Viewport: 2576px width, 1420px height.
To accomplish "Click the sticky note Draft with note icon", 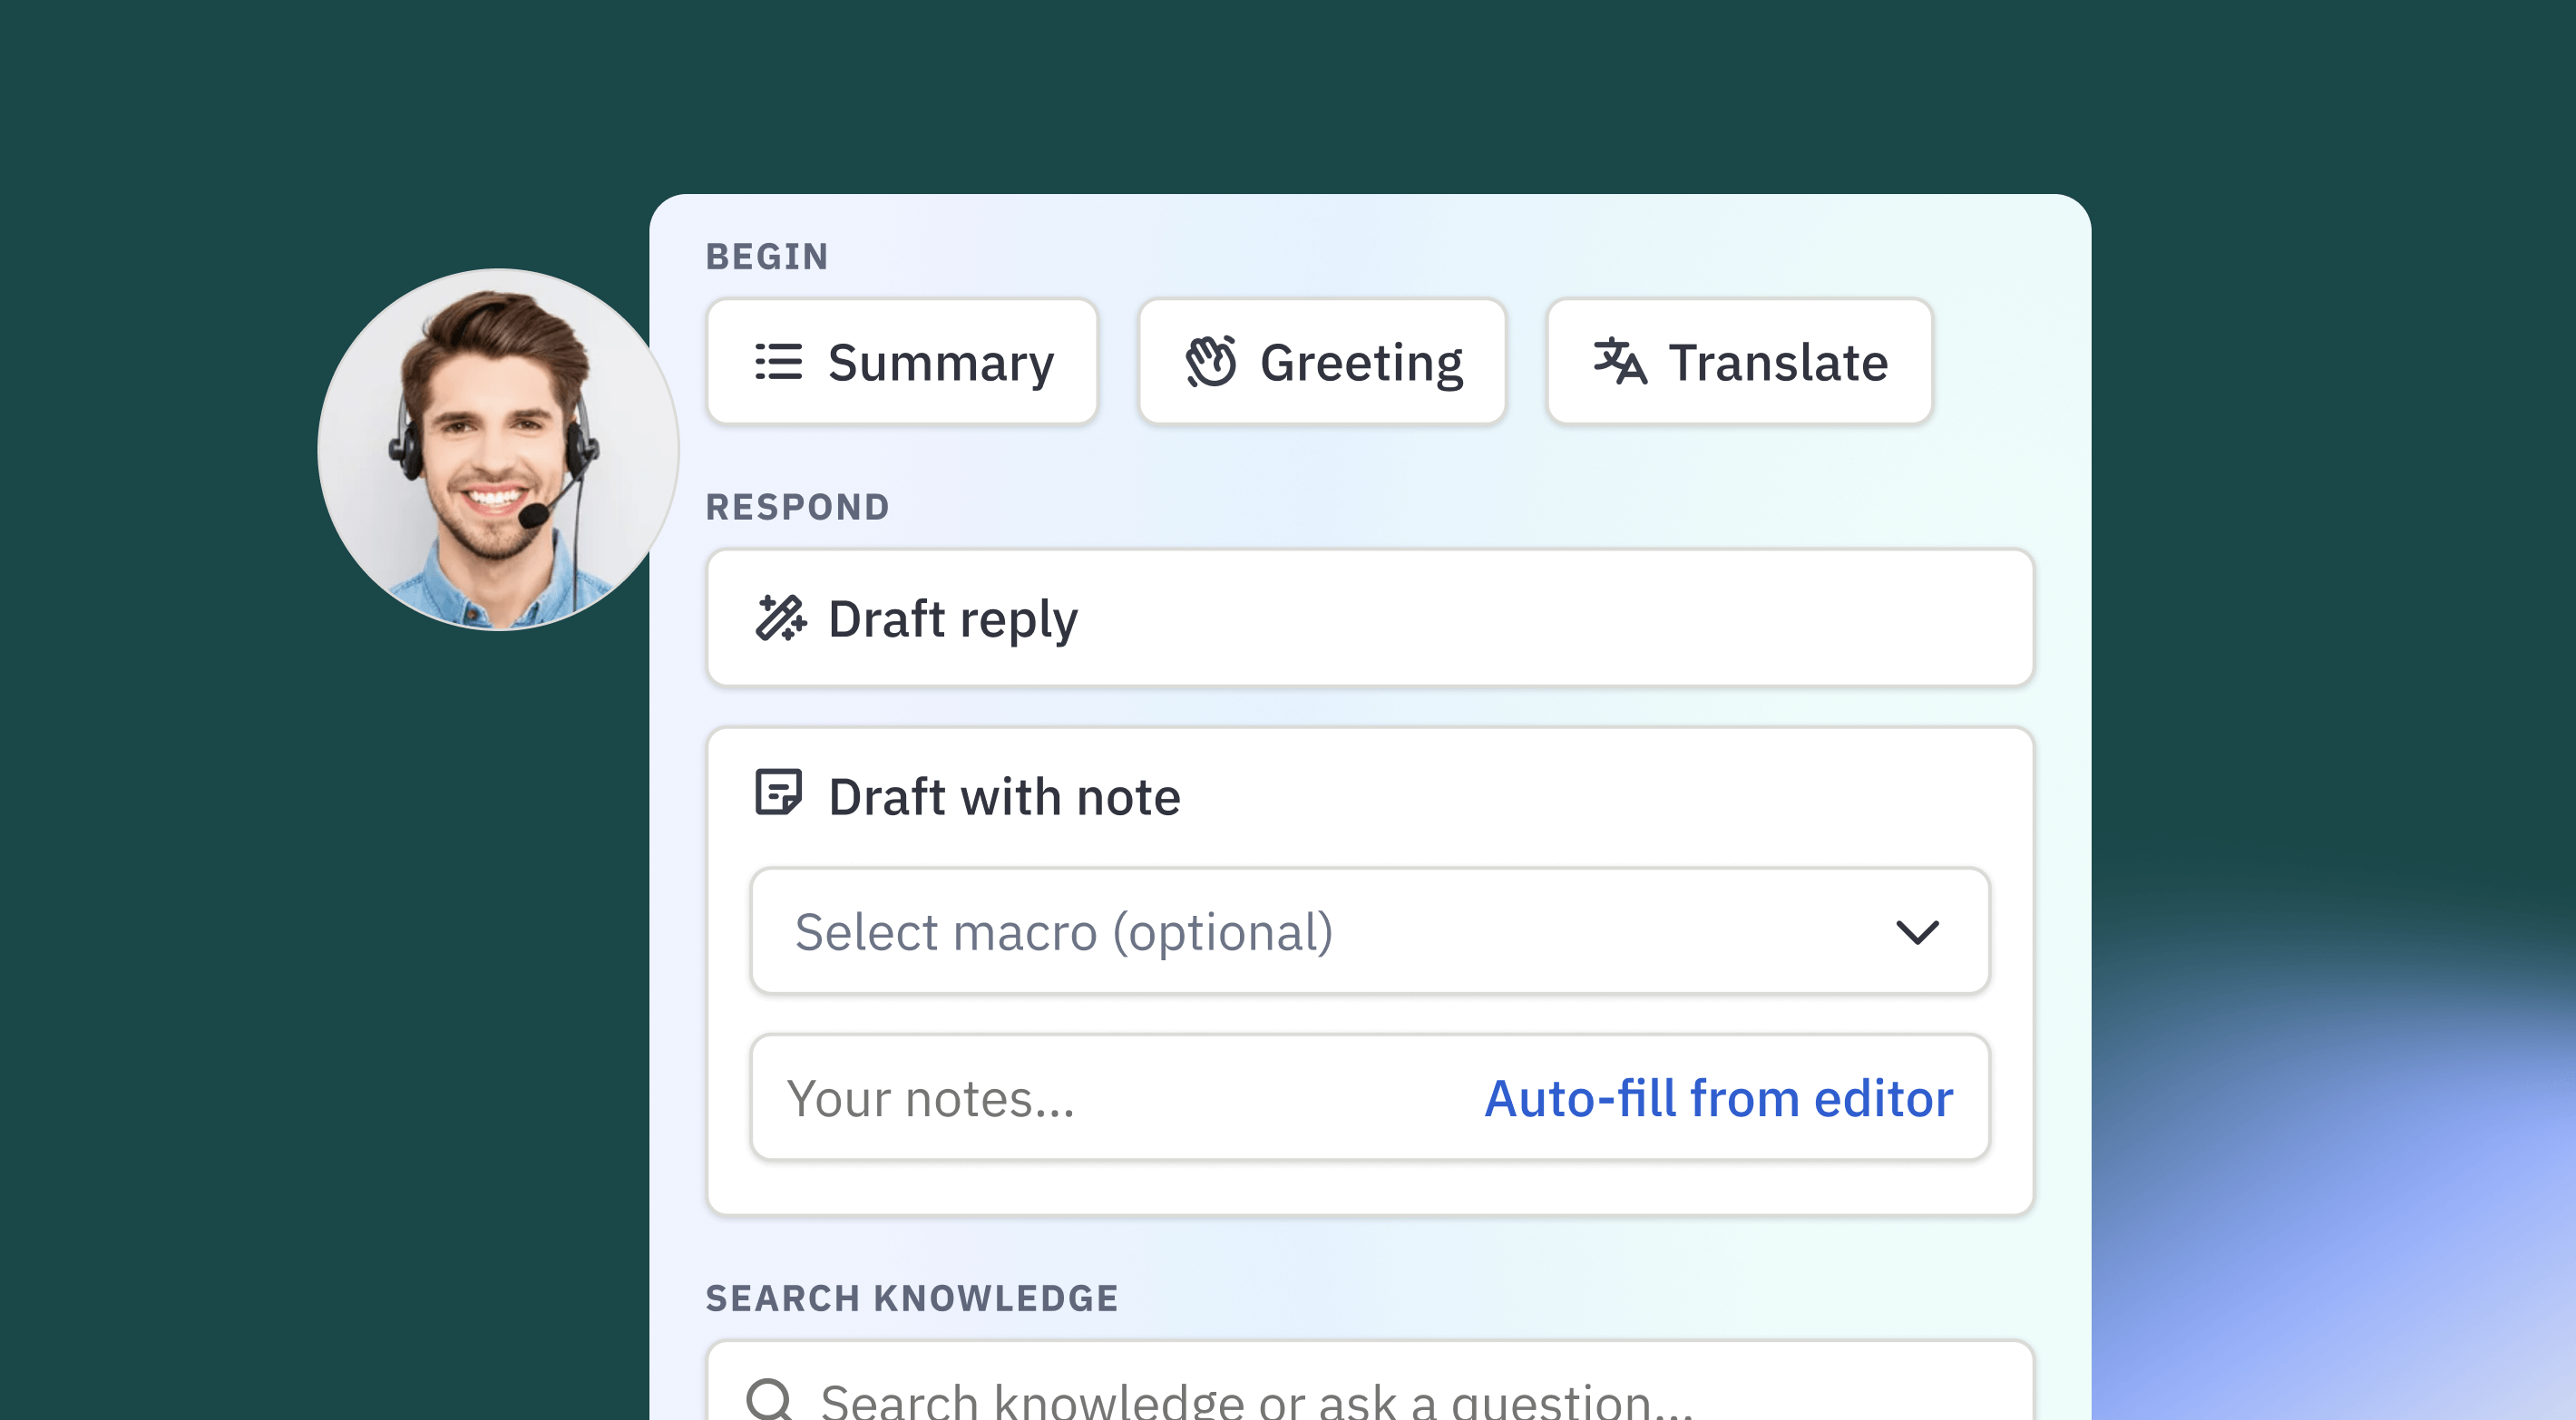I will pyautogui.click(x=778, y=794).
